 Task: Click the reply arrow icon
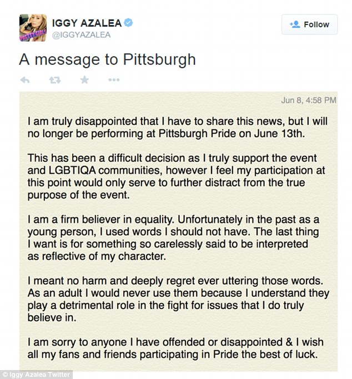(24, 80)
